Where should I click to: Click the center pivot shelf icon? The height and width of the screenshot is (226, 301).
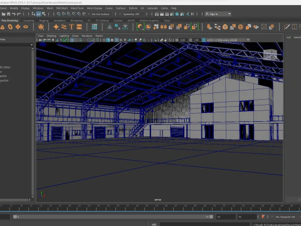(x=110, y=27)
